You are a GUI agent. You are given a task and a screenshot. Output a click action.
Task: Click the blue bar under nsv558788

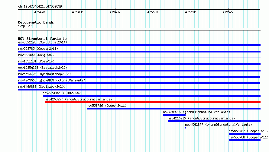coord(245,140)
